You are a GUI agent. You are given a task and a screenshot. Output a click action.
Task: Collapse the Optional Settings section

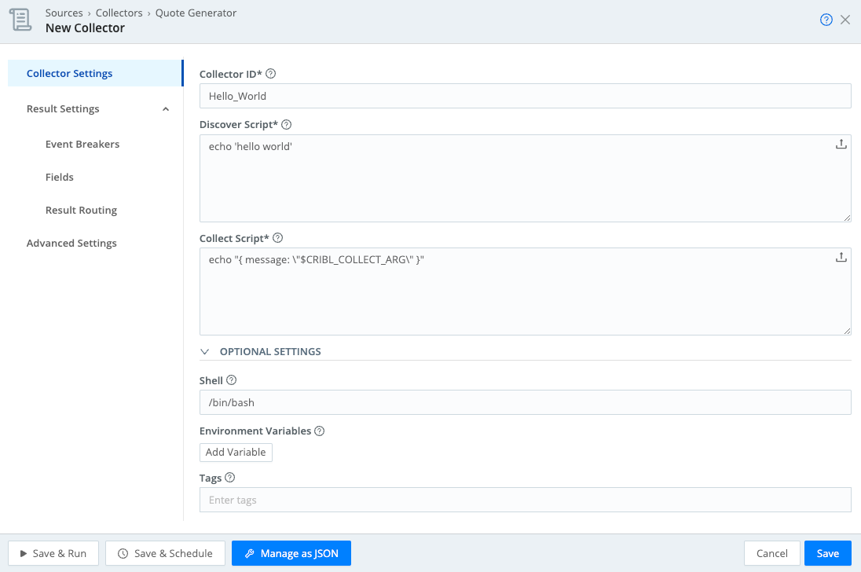[x=205, y=352]
